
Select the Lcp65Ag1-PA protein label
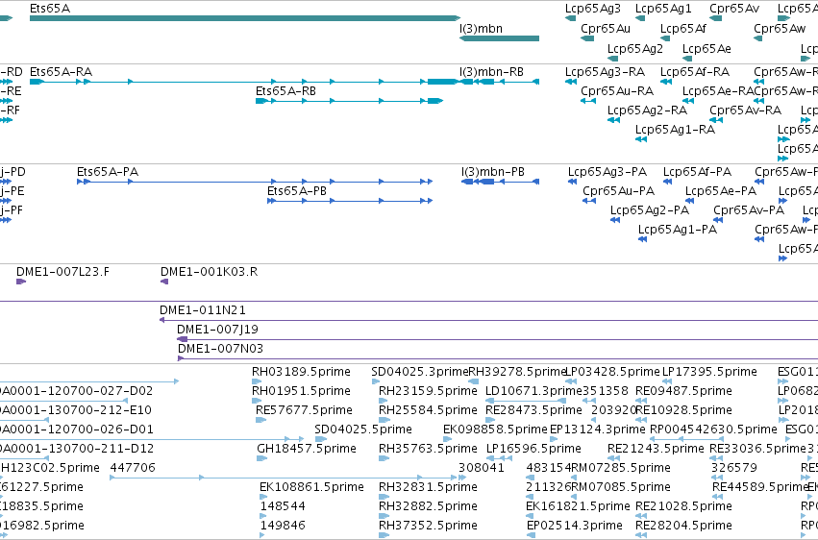(x=677, y=230)
